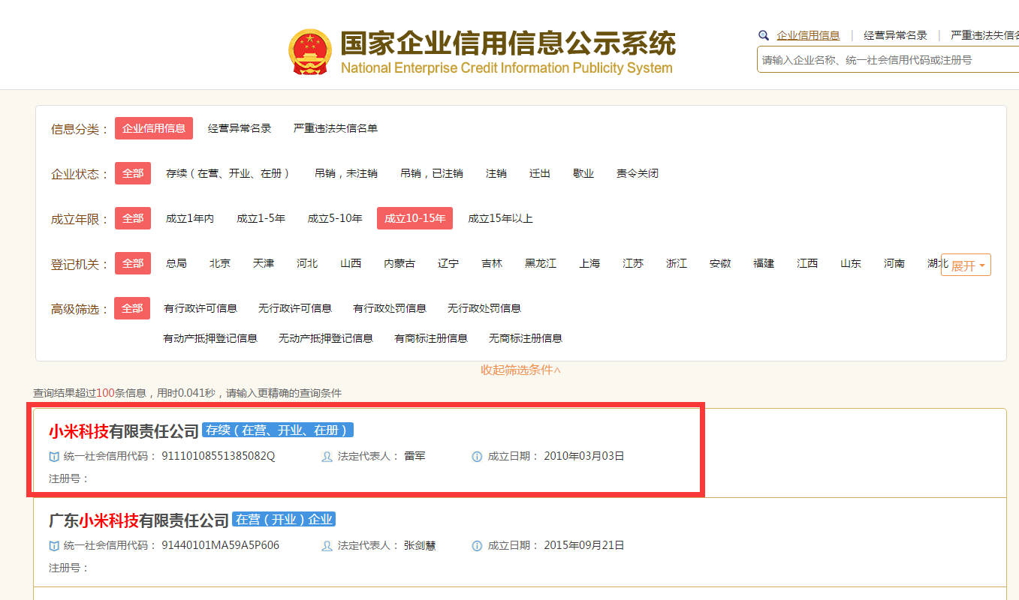Select 辽宁 registration authority

click(448, 263)
